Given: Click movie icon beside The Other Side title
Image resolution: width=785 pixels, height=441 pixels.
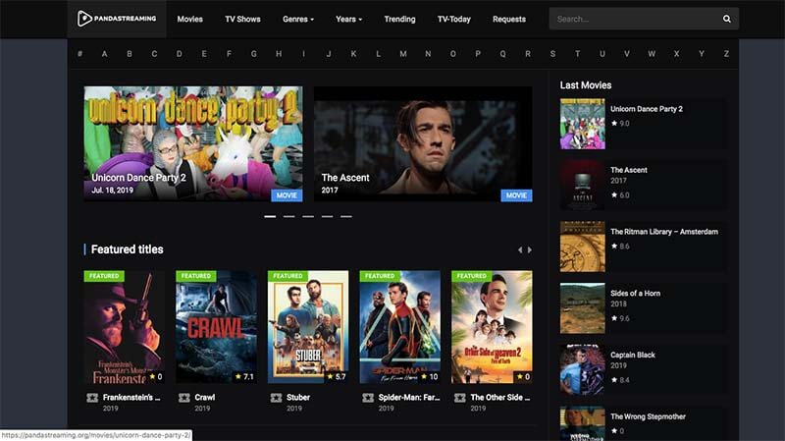Looking at the screenshot, I should (x=460, y=398).
